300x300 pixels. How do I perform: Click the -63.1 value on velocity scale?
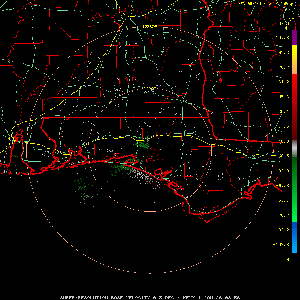click(282, 200)
